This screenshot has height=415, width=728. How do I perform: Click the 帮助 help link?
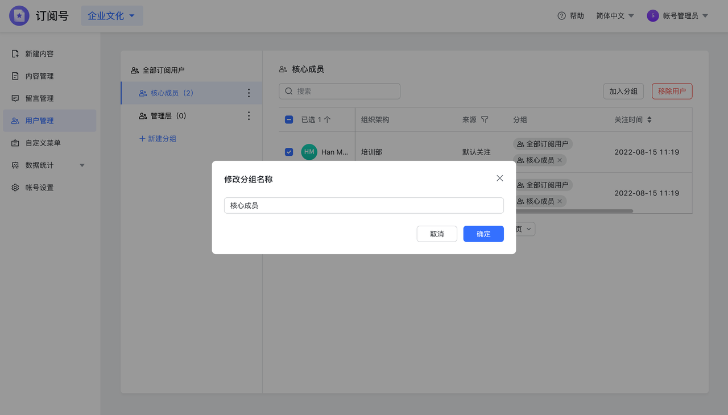coord(570,16)
